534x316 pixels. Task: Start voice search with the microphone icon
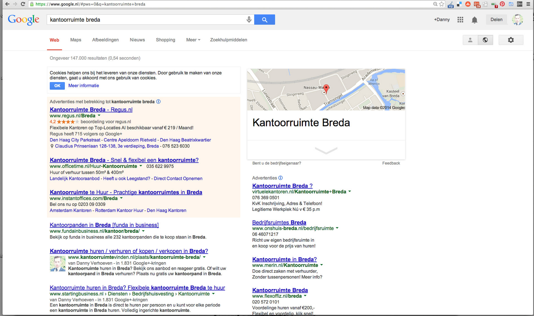click(249, 19)
